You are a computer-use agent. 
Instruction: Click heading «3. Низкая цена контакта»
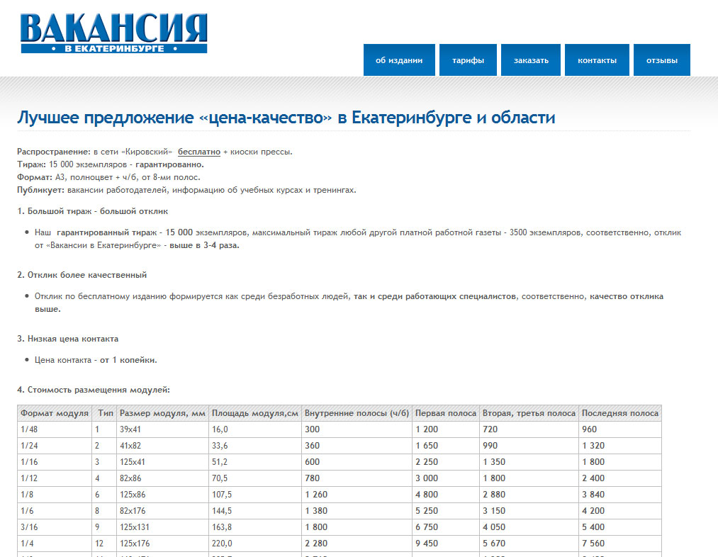(x=68, y=339)
